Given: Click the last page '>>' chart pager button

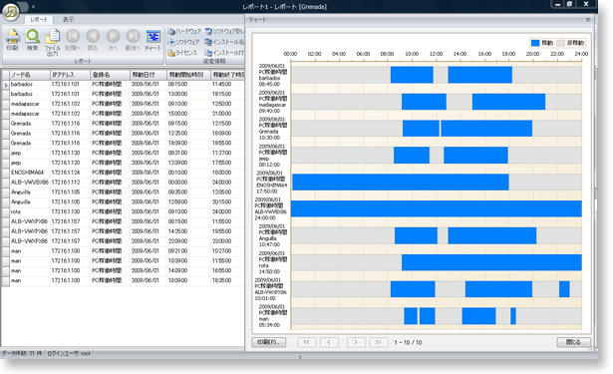Looking at the screenshot, I should [379, 342].
